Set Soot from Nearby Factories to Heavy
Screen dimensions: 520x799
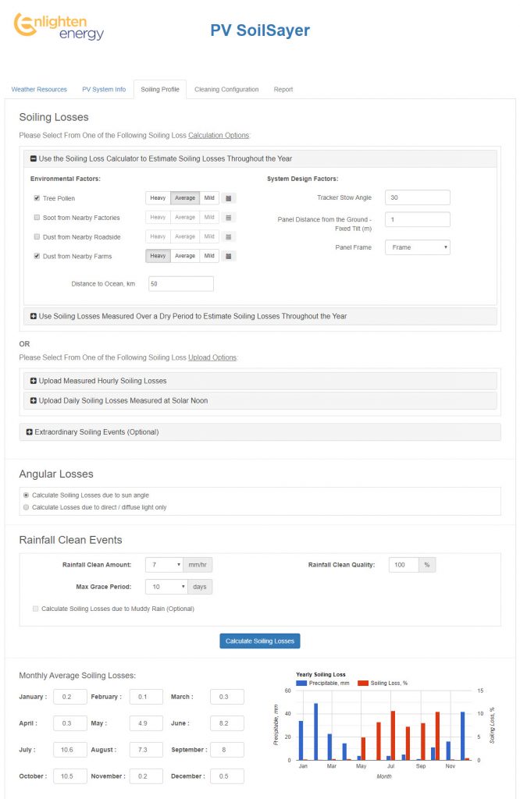(x=158, y=218)
